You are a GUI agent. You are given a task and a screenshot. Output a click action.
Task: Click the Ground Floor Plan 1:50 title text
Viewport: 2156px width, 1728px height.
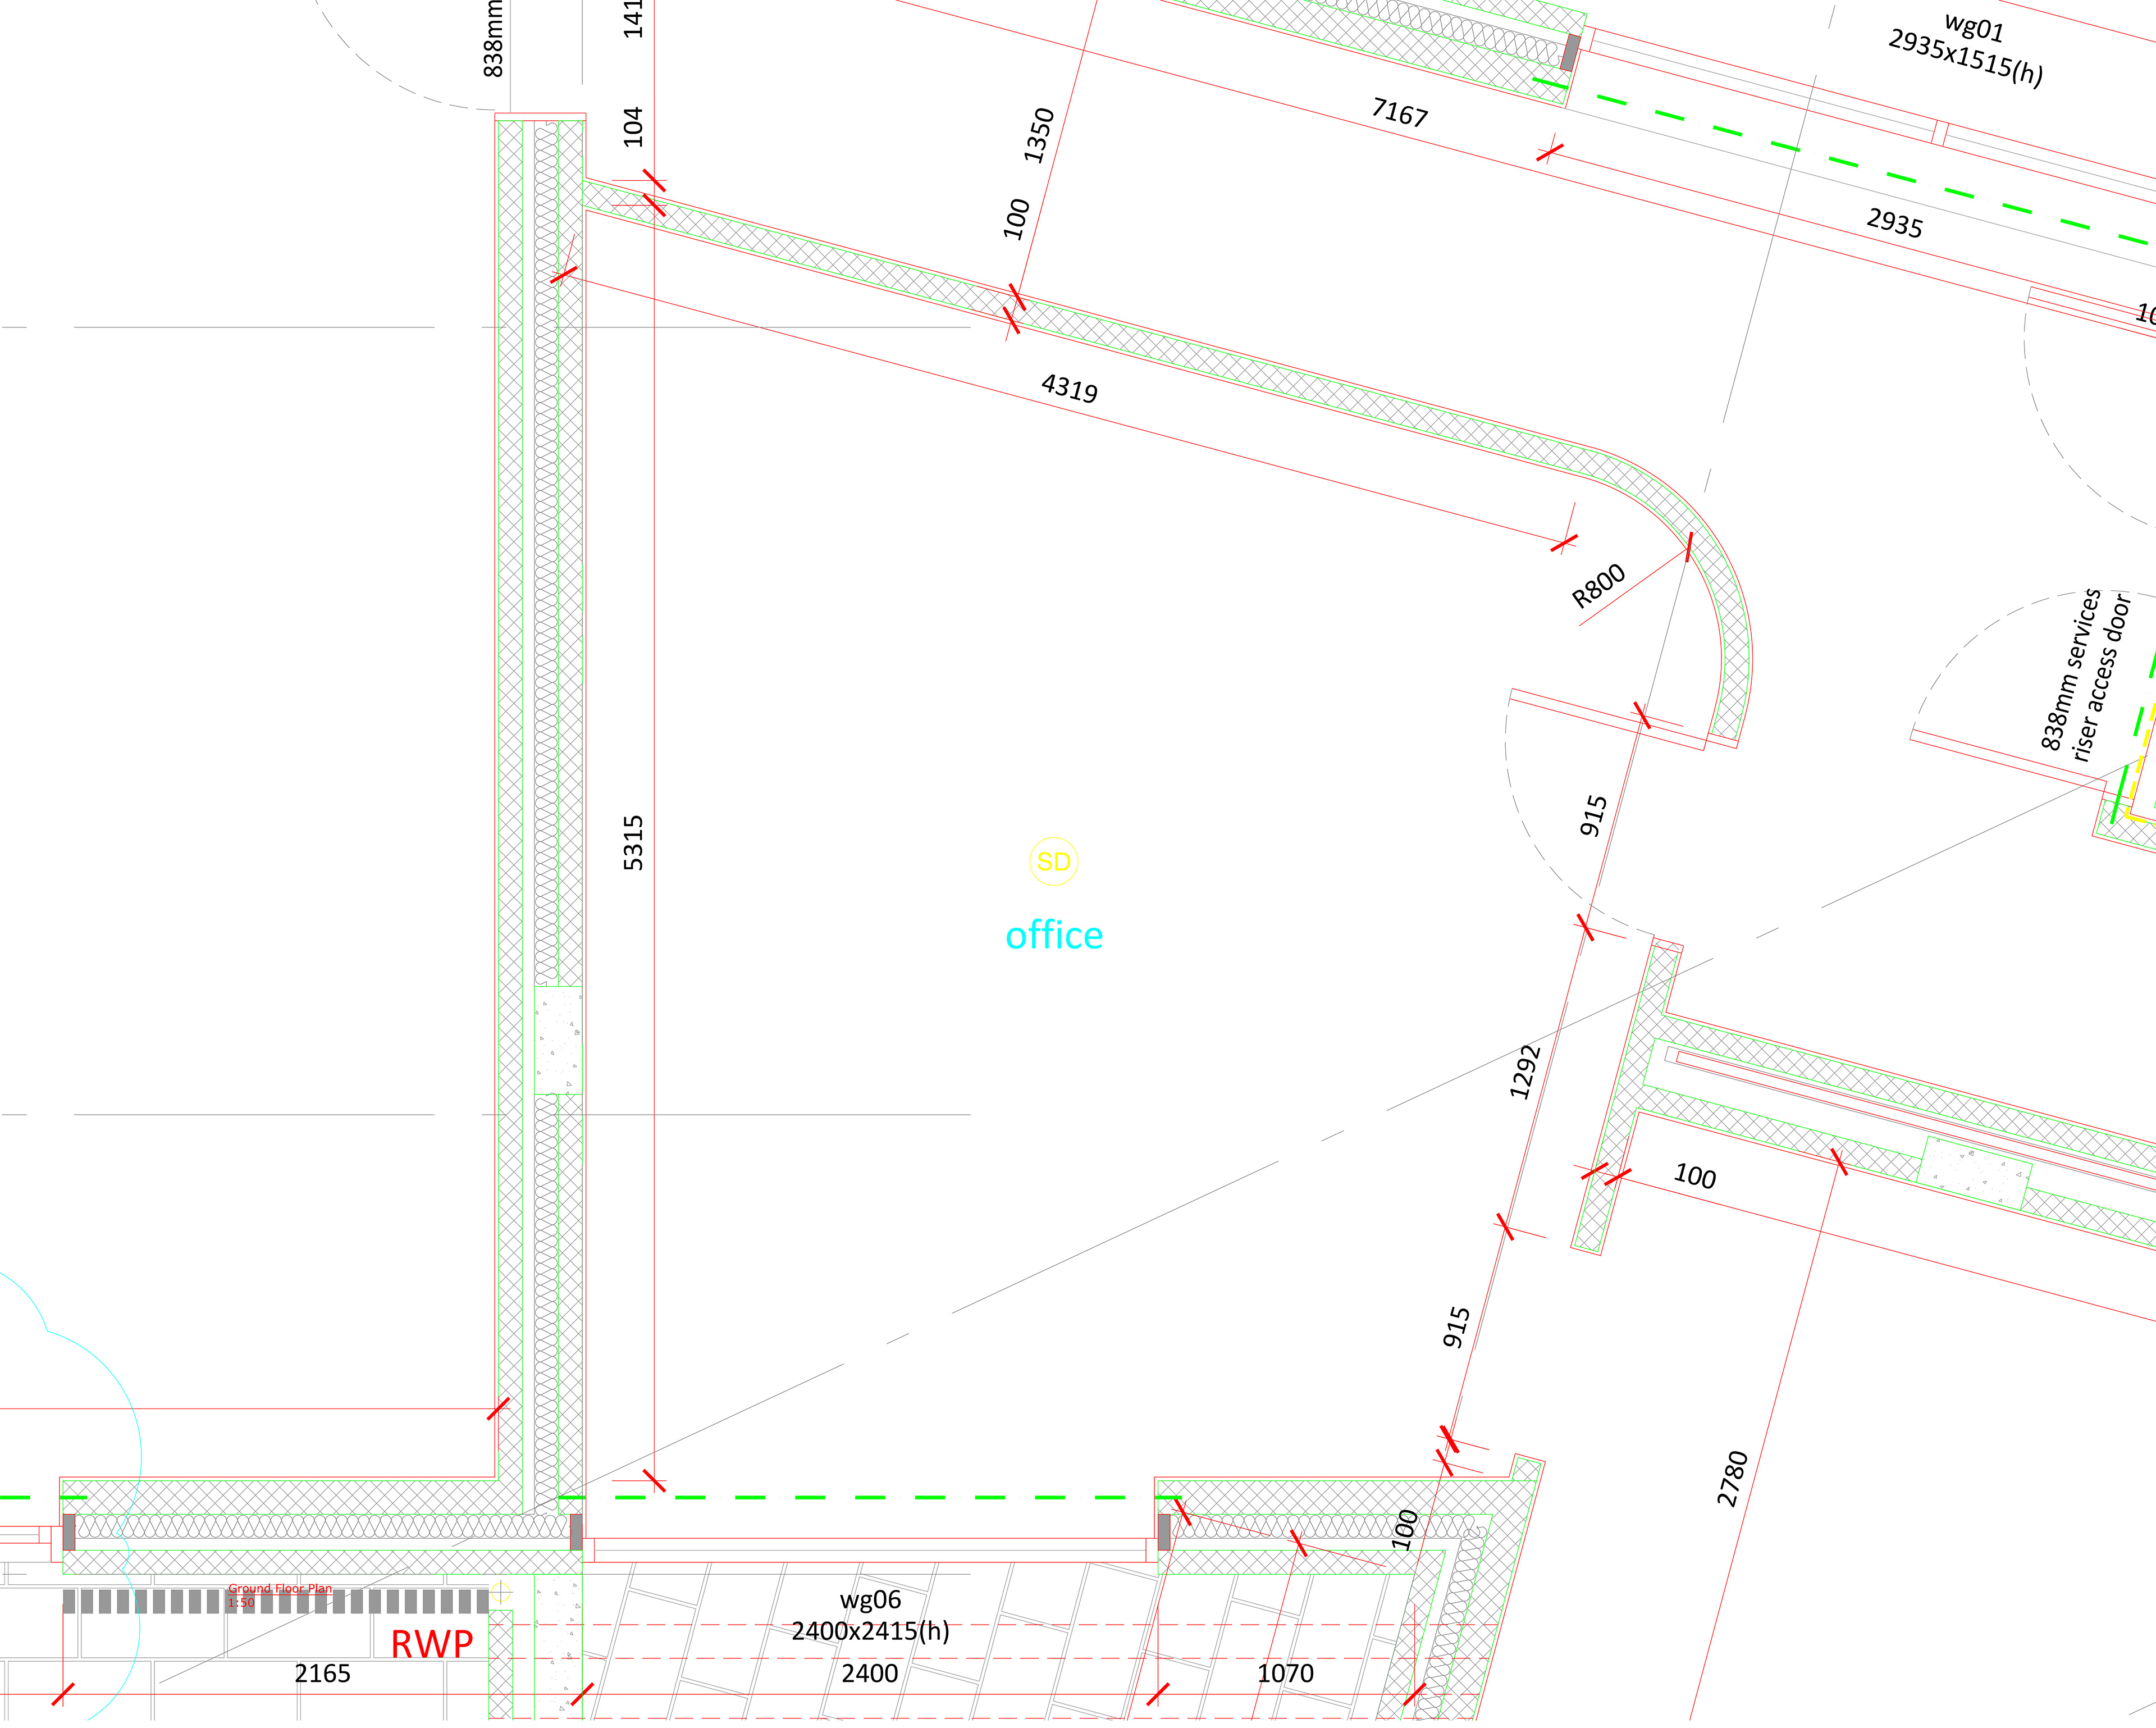click(x=279, y=1595)
